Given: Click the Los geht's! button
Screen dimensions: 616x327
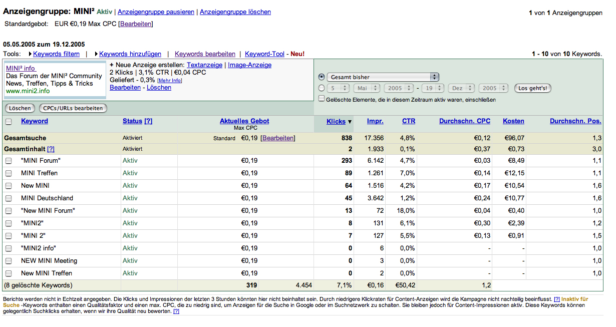Looking at the screenshot, I should pos(533,88).
